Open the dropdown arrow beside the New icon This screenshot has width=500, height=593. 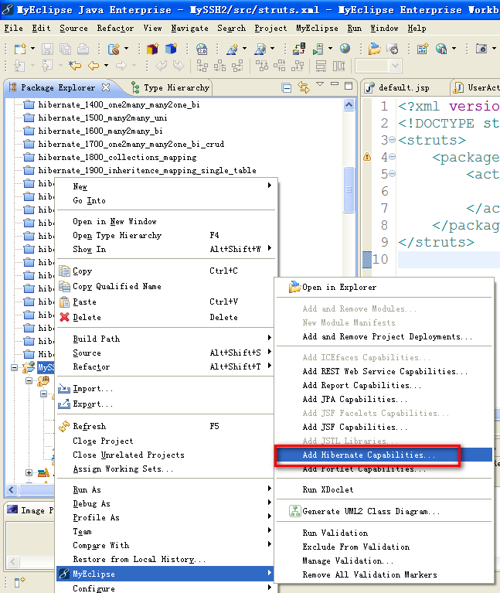tap(32, 49)
